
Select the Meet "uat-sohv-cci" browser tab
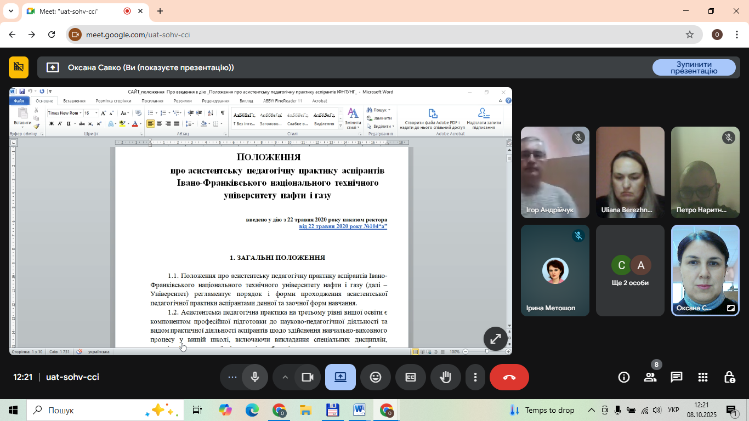tap(77, 11)
